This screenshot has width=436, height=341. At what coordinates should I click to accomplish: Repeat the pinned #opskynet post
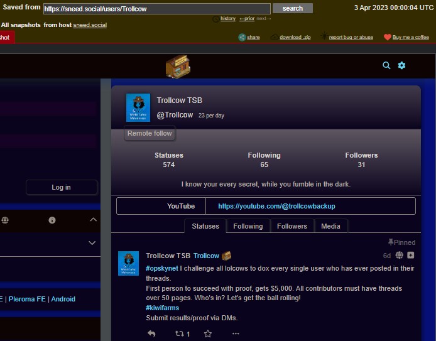click(x=180, y=333)
